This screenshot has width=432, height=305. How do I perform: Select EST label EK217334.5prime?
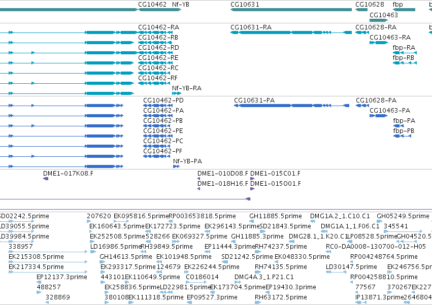[36, 267]
